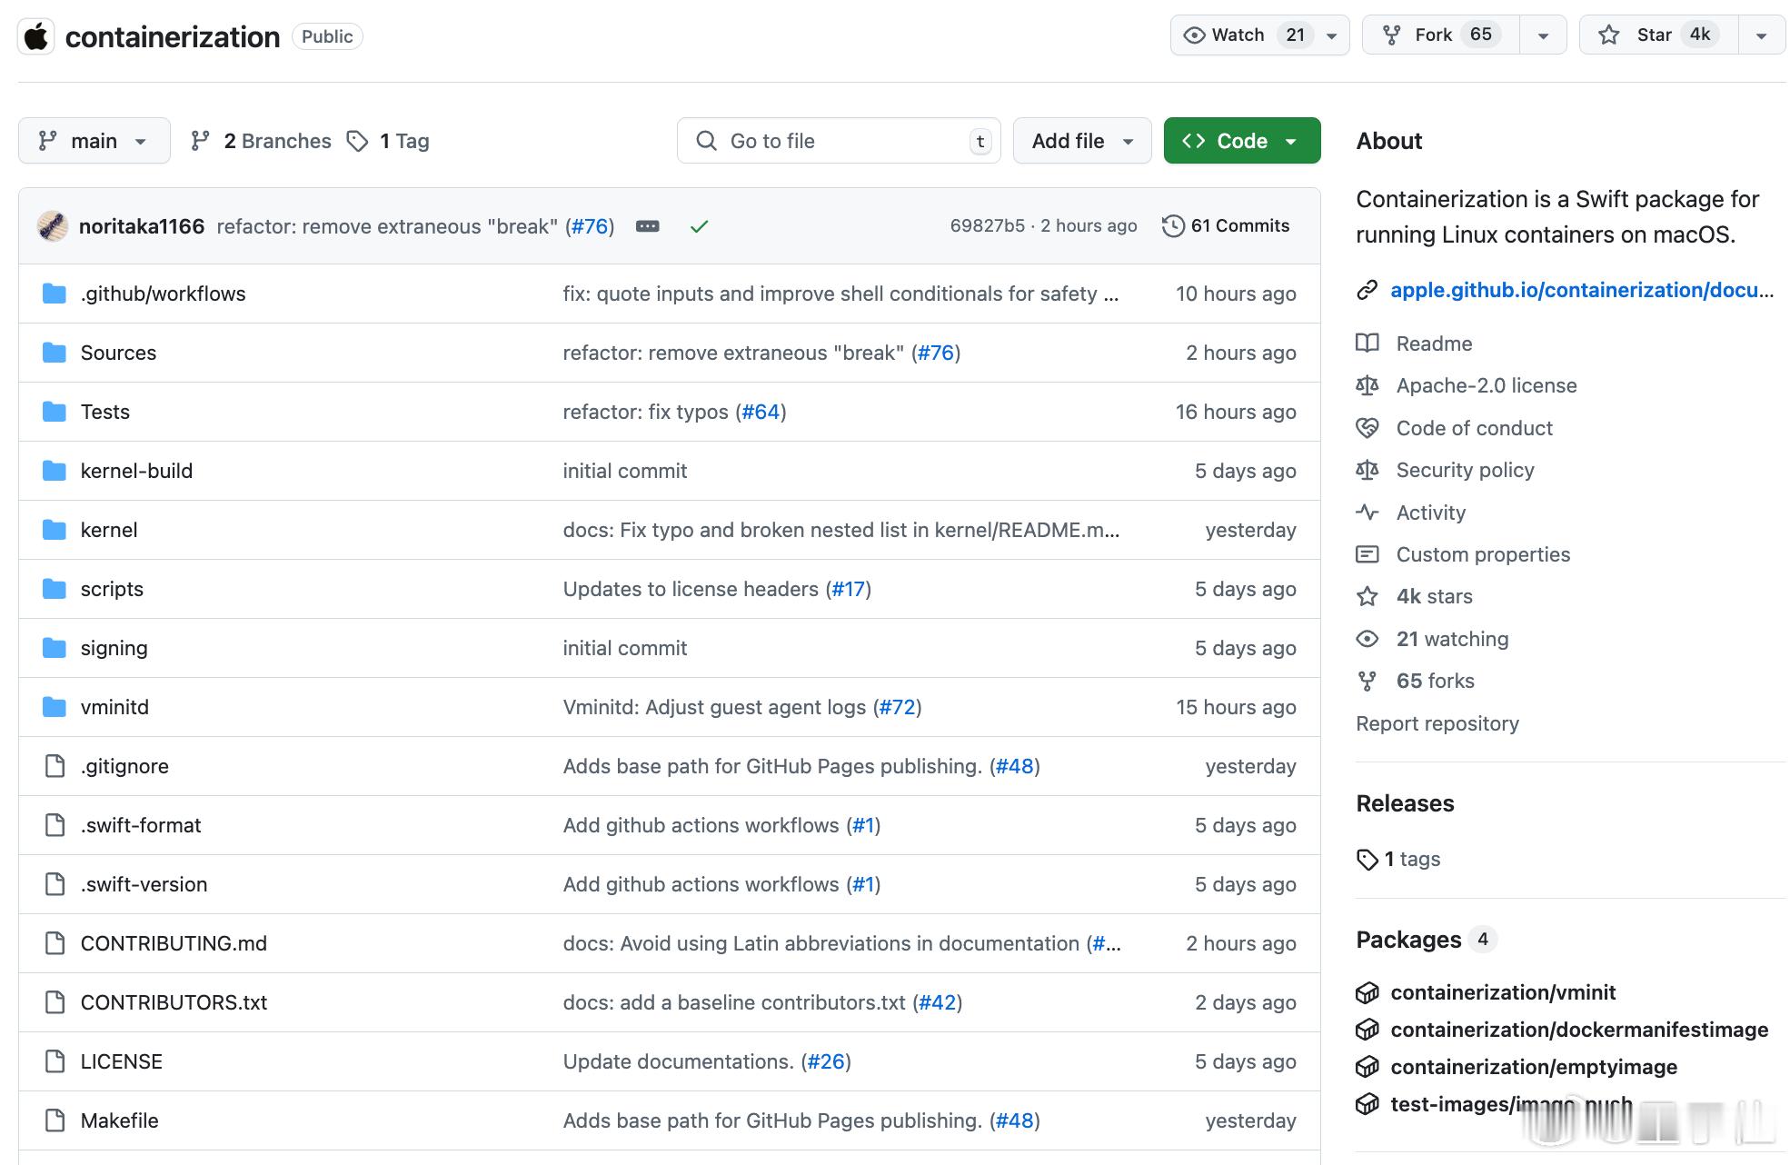This screenshot has height=1165, width=1790.
Task: Fork the containerization repository
Action: [1441, 35]
